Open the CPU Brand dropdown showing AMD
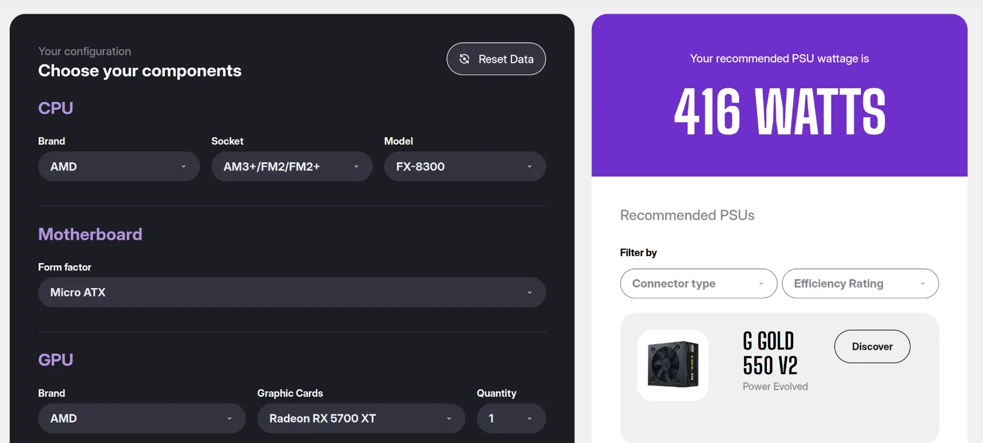This screenshot has width=983, height=443. (119, 166)
